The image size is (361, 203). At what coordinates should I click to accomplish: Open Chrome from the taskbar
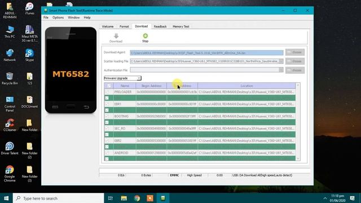coord(137,198)
